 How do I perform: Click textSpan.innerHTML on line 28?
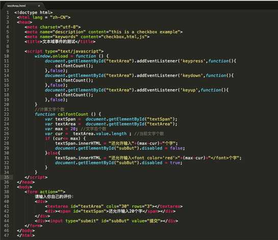pos(78,143)
